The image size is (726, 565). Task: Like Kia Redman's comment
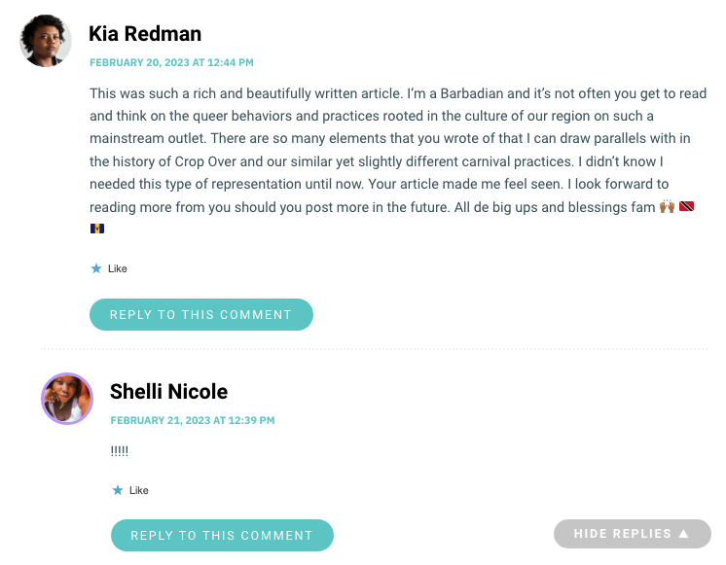point(117,268)
